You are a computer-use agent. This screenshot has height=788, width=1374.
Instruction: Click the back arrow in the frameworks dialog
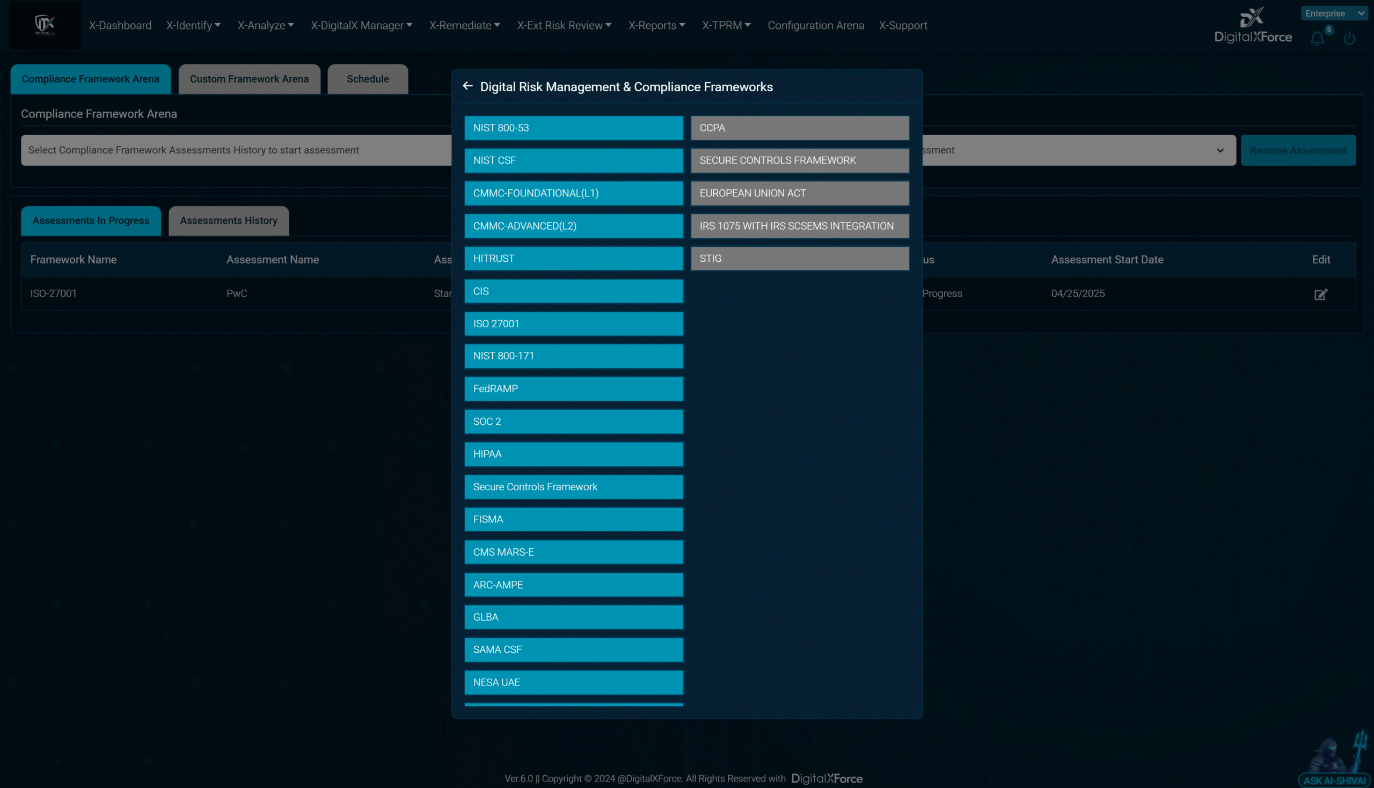[x=467, y=86]
